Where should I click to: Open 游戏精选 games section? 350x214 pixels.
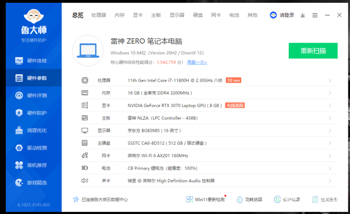(x=33, y=182)
